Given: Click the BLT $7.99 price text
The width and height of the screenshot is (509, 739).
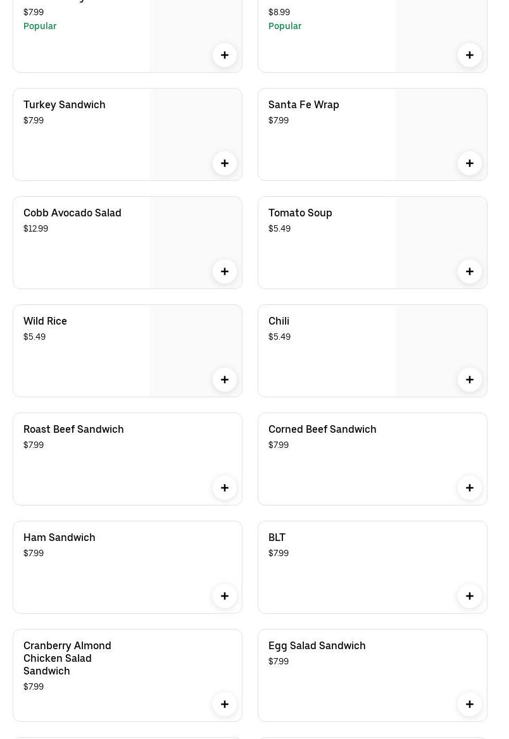Looking at the screenshot, I should [279, 553].
